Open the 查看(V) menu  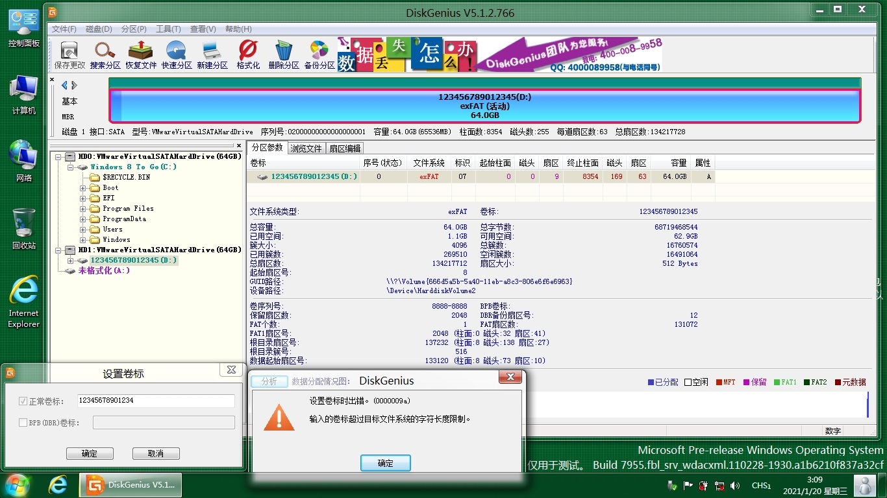[203, 29]
